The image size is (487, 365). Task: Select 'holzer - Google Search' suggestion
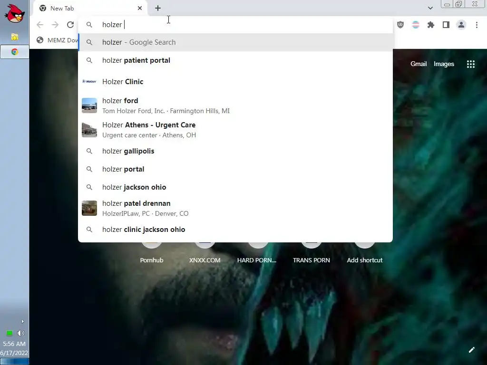coord(235,42)
